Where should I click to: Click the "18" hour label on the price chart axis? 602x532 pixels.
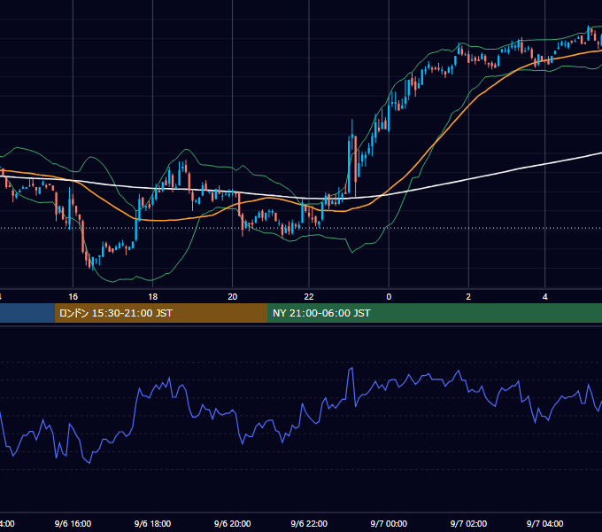coord(153,297)
